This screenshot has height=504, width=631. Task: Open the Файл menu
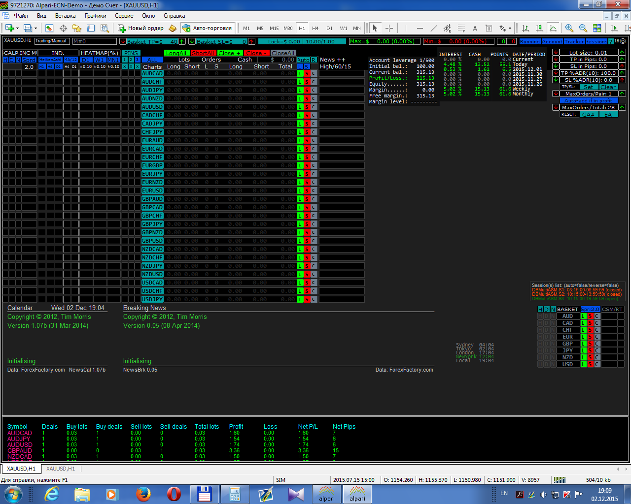(x=21, y=16)
